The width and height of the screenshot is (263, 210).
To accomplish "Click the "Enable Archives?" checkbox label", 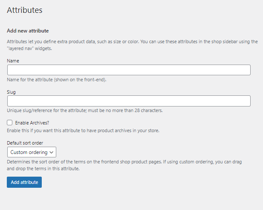I will pyautogui.click(x=32, y=123).
